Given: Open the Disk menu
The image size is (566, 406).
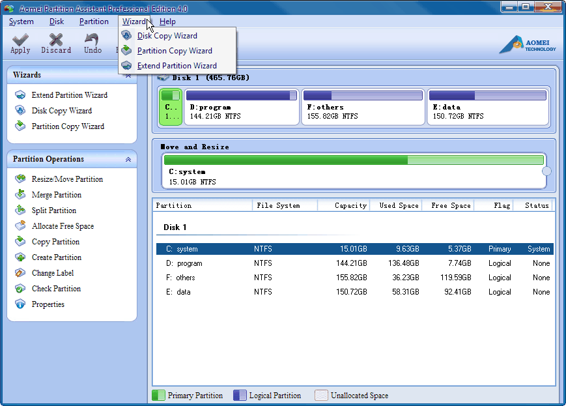Looking at the screenshot, I should pos(57,22).
